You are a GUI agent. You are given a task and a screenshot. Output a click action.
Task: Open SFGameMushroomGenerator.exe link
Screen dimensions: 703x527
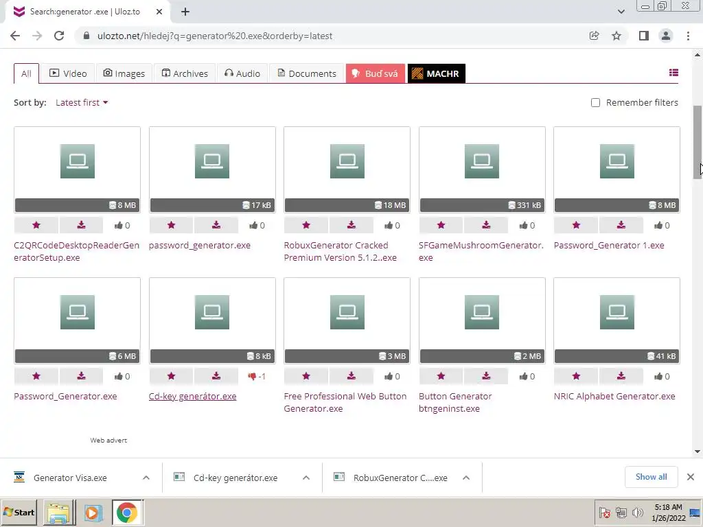(x=481, y=251)
